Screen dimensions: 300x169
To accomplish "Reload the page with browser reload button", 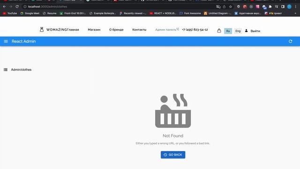I will [17, 7].
